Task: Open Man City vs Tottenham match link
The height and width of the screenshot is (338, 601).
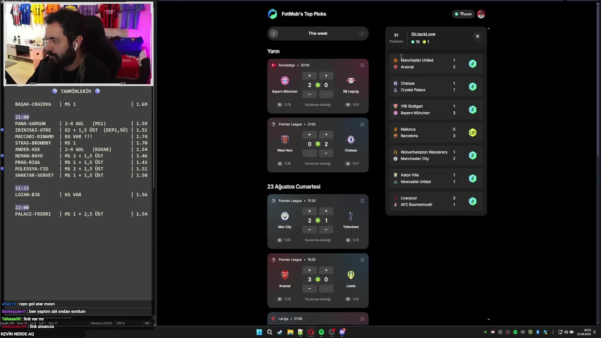Action: point(362,201)
